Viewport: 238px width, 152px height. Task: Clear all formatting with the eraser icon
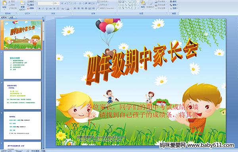[70, 3]
